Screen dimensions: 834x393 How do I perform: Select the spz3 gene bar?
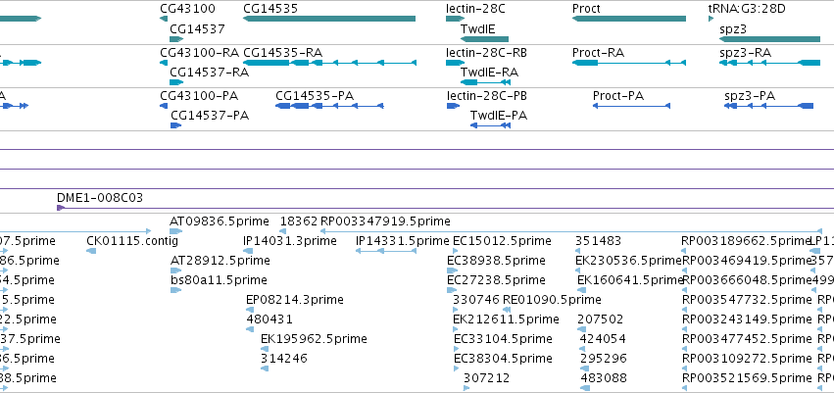tap(769, 39)
